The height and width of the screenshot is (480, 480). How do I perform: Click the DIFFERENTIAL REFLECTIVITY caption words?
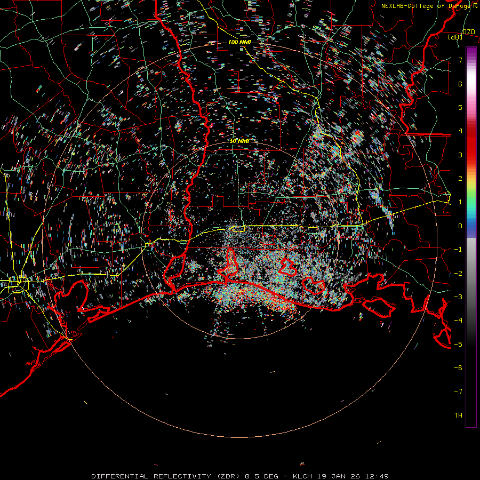click(151, 476)
